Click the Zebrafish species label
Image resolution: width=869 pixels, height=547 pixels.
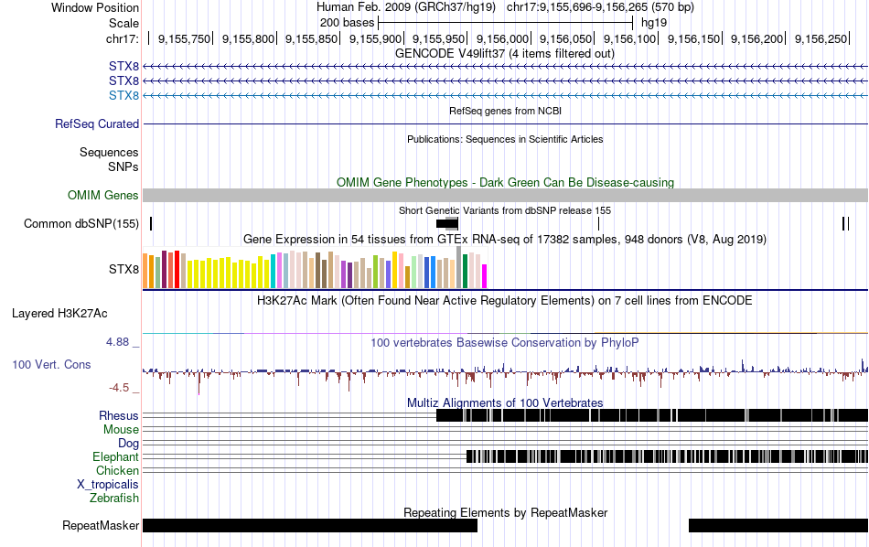tap(114, 499)
